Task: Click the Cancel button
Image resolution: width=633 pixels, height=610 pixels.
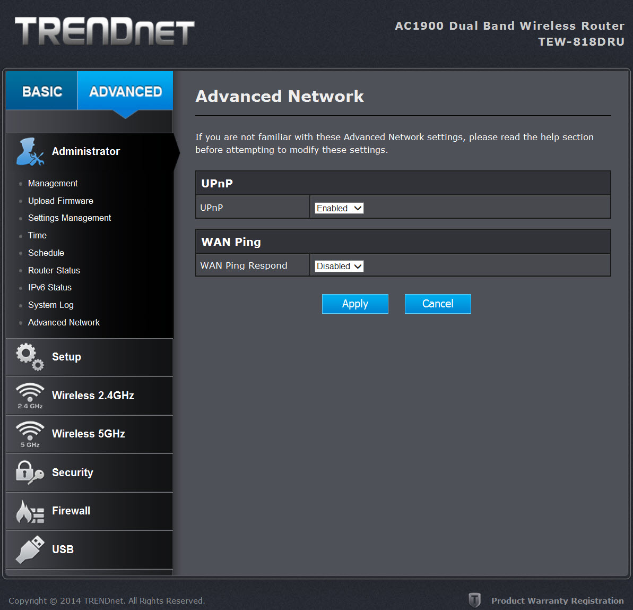Action: point(438,304)
